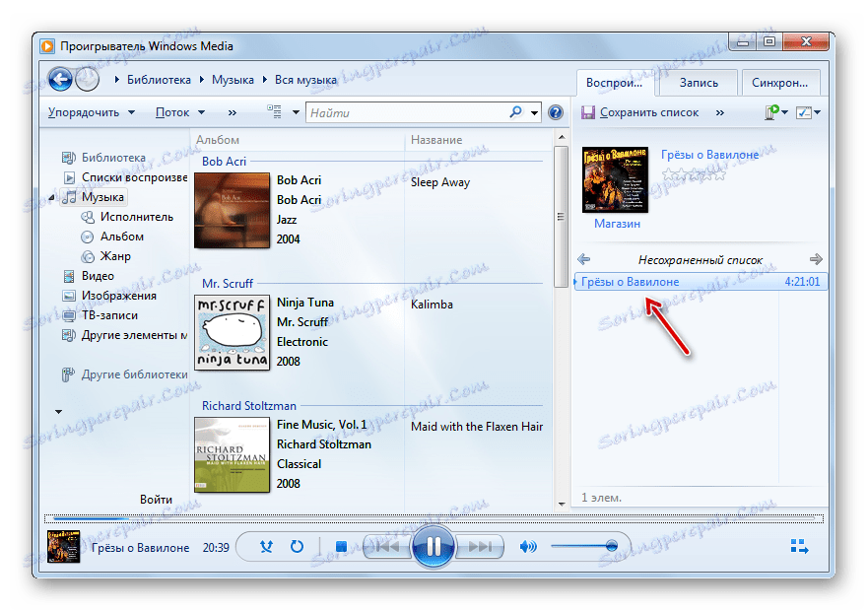Screen dimensions: 868x611
Task: Show more toolbar commands chevron
Action: 233,113
